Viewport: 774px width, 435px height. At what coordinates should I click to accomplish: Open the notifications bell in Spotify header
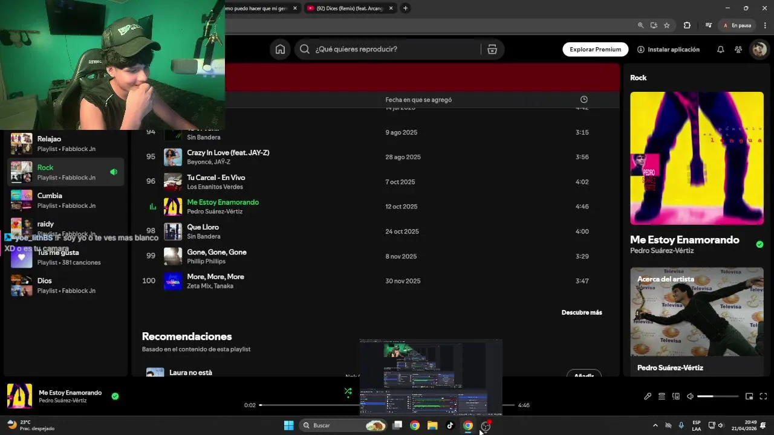click(x=720, y=50)
